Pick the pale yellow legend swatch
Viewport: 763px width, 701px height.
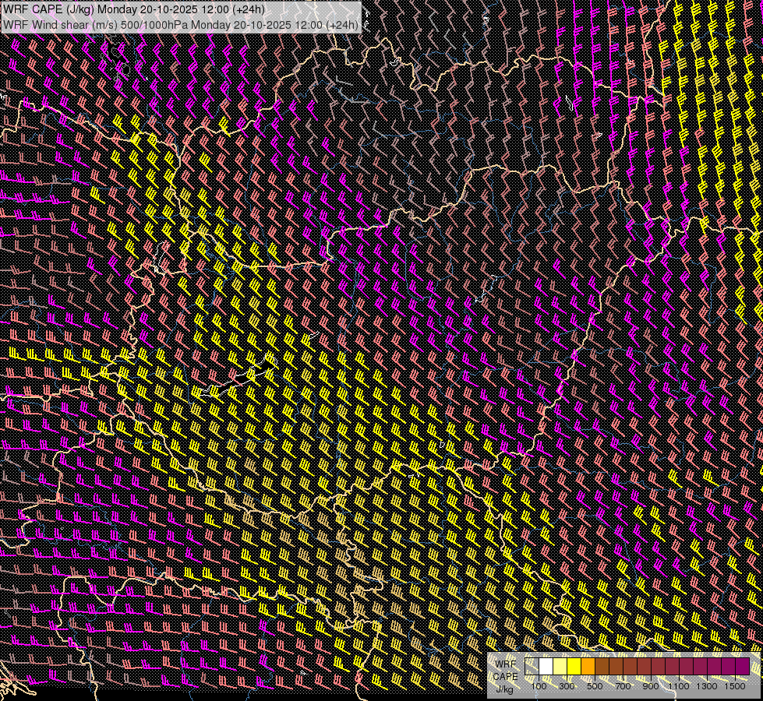coord(560,667)
